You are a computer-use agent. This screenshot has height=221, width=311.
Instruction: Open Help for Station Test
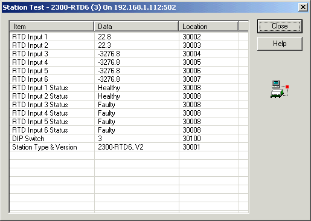280,44
